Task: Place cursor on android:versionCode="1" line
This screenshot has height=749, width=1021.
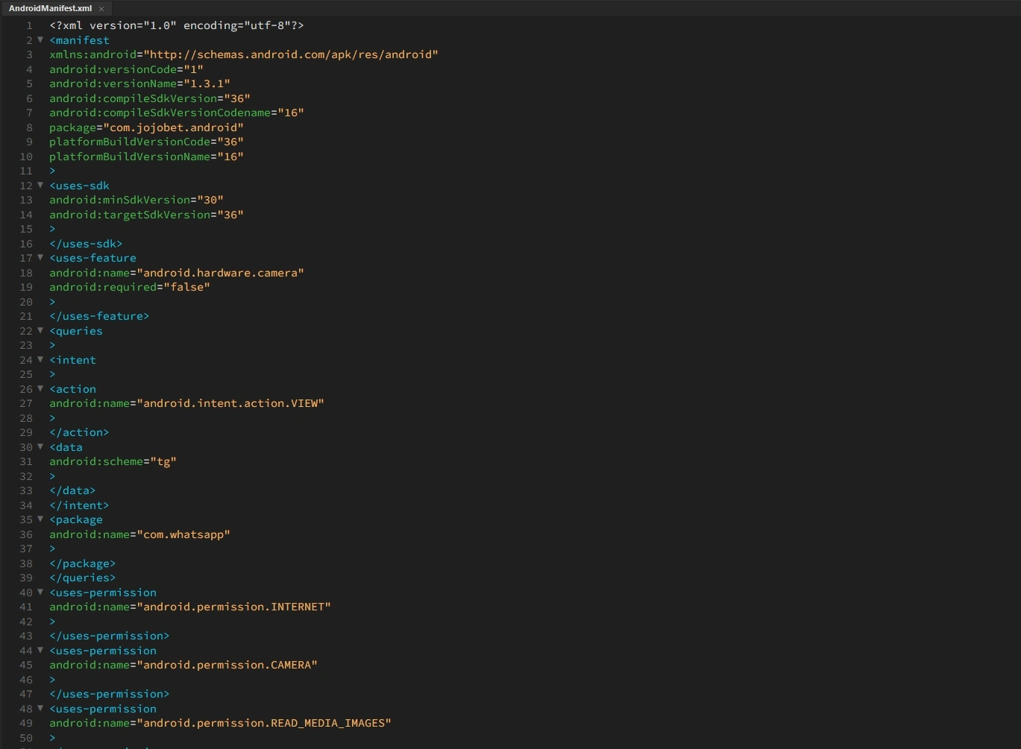Action: (126, 69)
